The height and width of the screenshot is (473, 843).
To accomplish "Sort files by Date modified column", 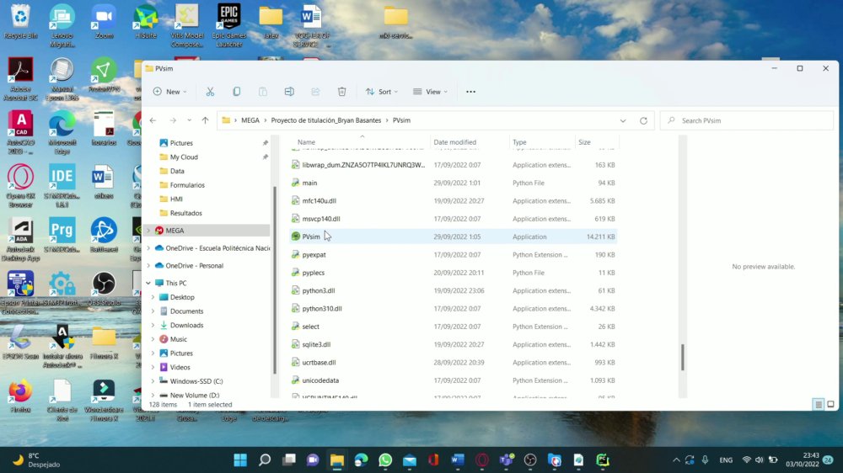I will pos(455,142).
